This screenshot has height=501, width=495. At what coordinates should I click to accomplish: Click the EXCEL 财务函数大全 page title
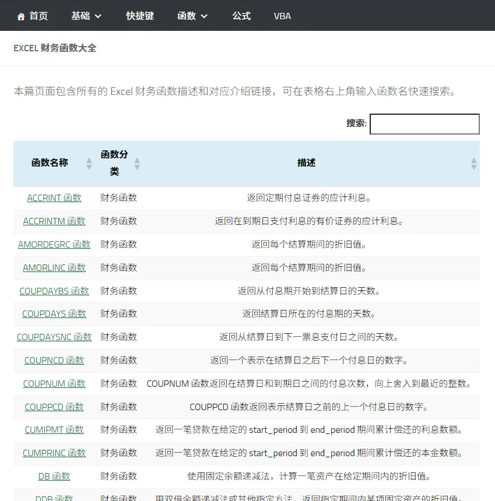point(55,48)
